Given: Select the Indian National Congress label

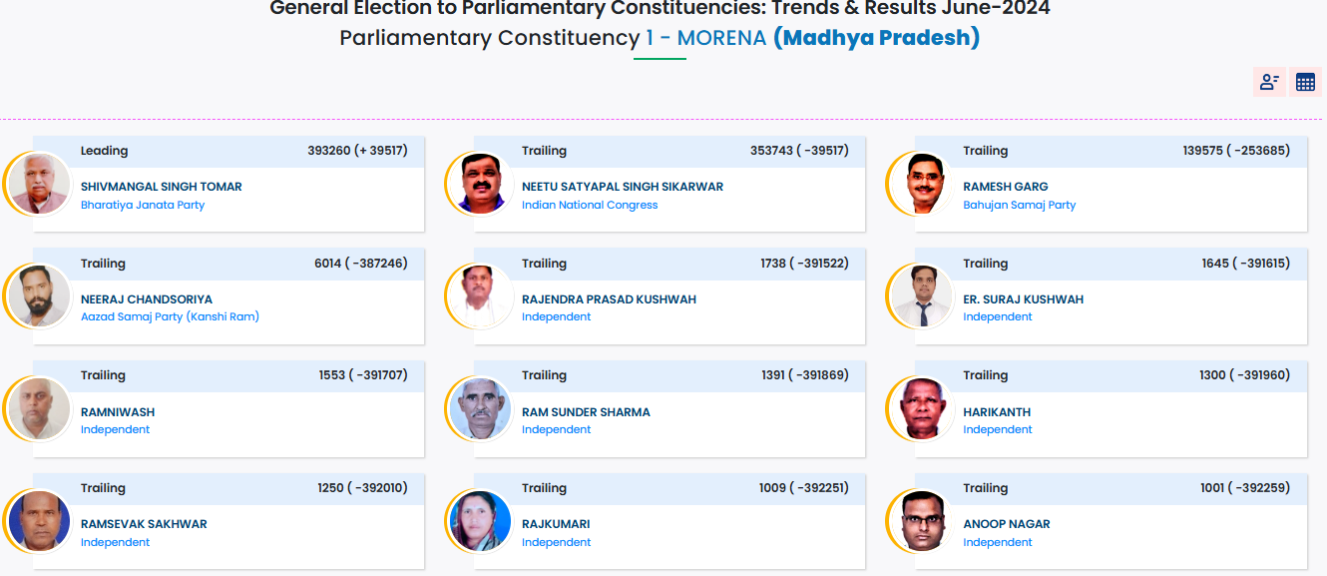Looking at the screenshot, I should [x=590, y=205].
